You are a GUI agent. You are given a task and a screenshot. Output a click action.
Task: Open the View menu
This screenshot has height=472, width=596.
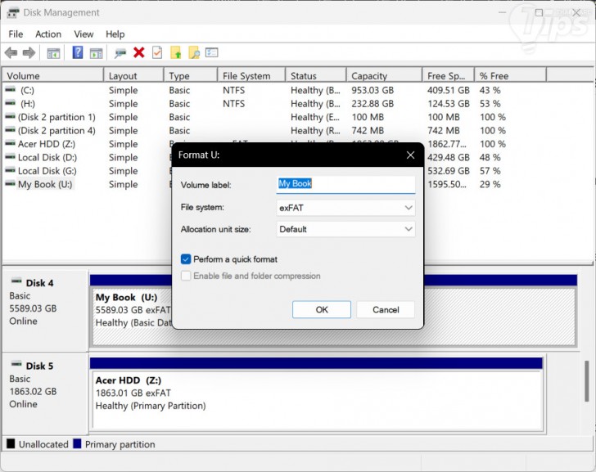point(84,34)
